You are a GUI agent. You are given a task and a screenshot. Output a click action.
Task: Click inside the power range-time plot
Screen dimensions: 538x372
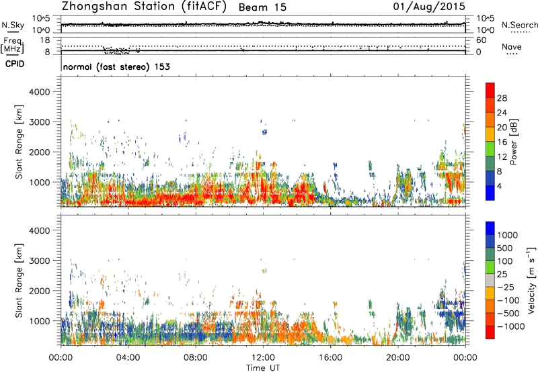pyautogui.click(x=263, y=142)
